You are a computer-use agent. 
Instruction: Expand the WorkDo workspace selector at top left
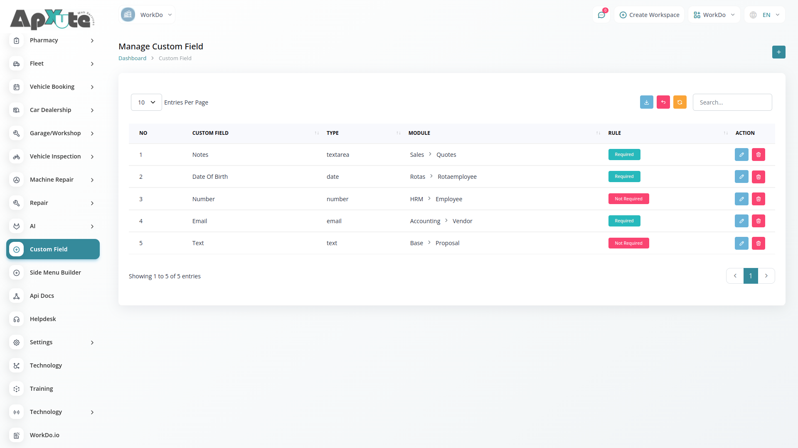tap(147, 15)
